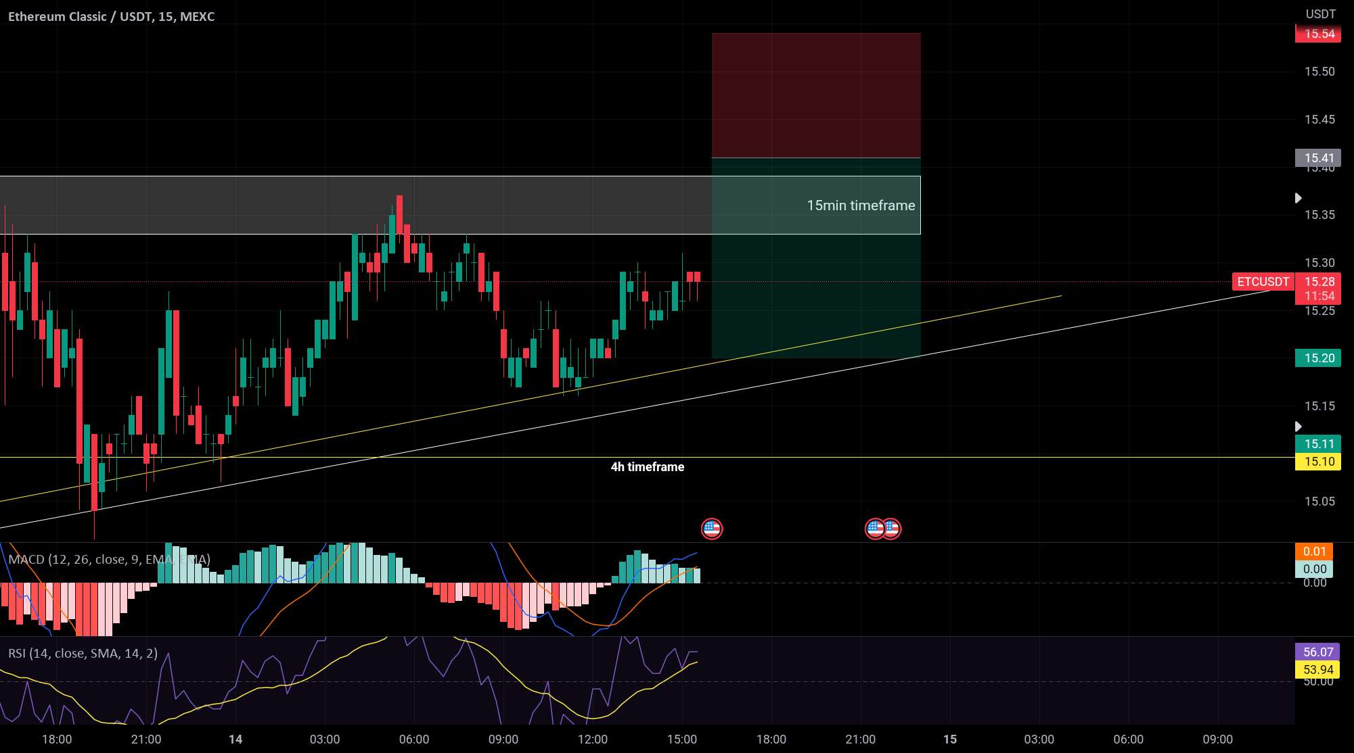The image size is (1354, 753).
Task: Click the countdown timer 11:54 label
Action: point(1318,296)
